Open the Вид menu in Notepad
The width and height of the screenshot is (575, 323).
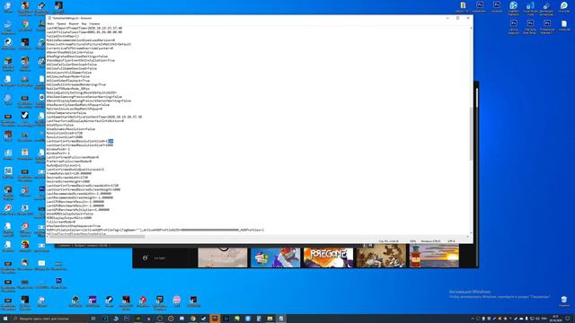click(84, 24)
